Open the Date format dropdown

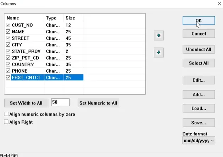tap(199, 140)
